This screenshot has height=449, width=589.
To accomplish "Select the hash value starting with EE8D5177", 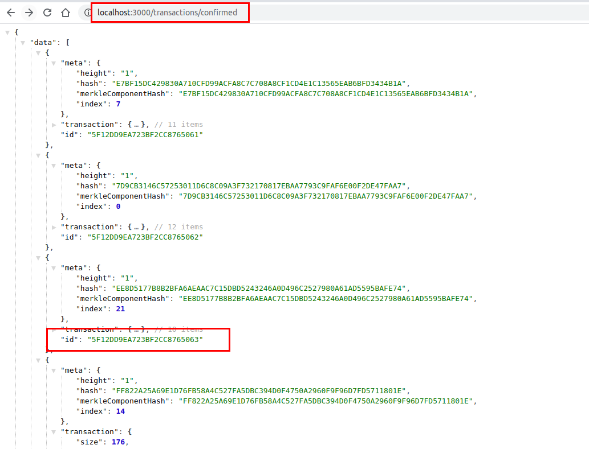I will click(x=259, y=288).
